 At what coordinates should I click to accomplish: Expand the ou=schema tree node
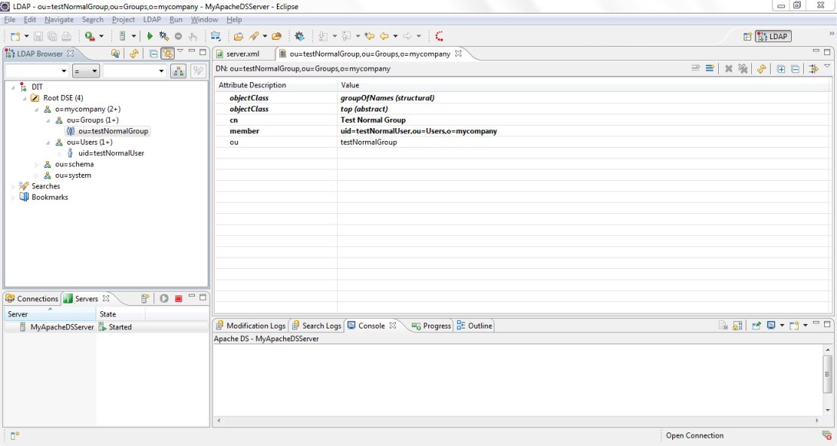tap(36, 164)
